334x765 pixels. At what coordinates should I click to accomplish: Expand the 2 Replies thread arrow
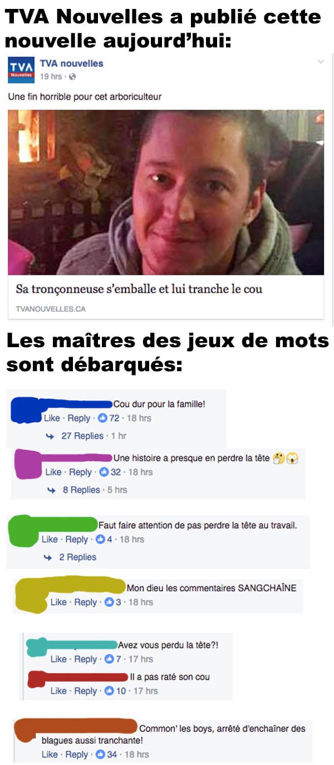(48, 557)
